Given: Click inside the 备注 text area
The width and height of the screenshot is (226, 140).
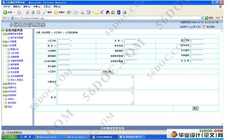Looking at the screenshot, I should 94,97.
